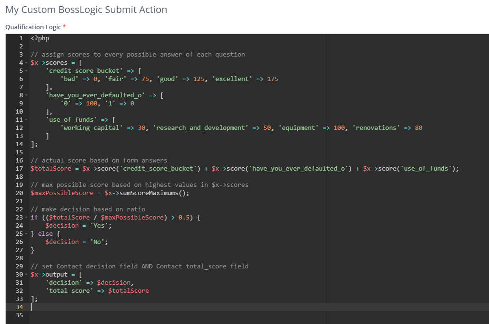Image resolution: width=489 pixels, height=324 pixels.
Task: Collapse the else block on line 25
Action: tap(26, 234)
